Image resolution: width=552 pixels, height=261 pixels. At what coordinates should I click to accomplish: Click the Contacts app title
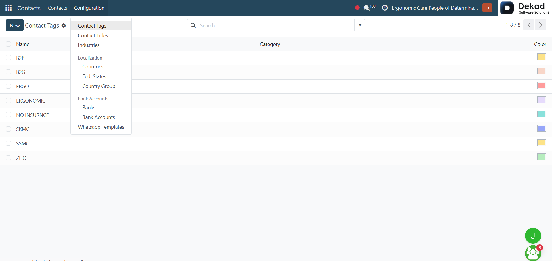29,8
